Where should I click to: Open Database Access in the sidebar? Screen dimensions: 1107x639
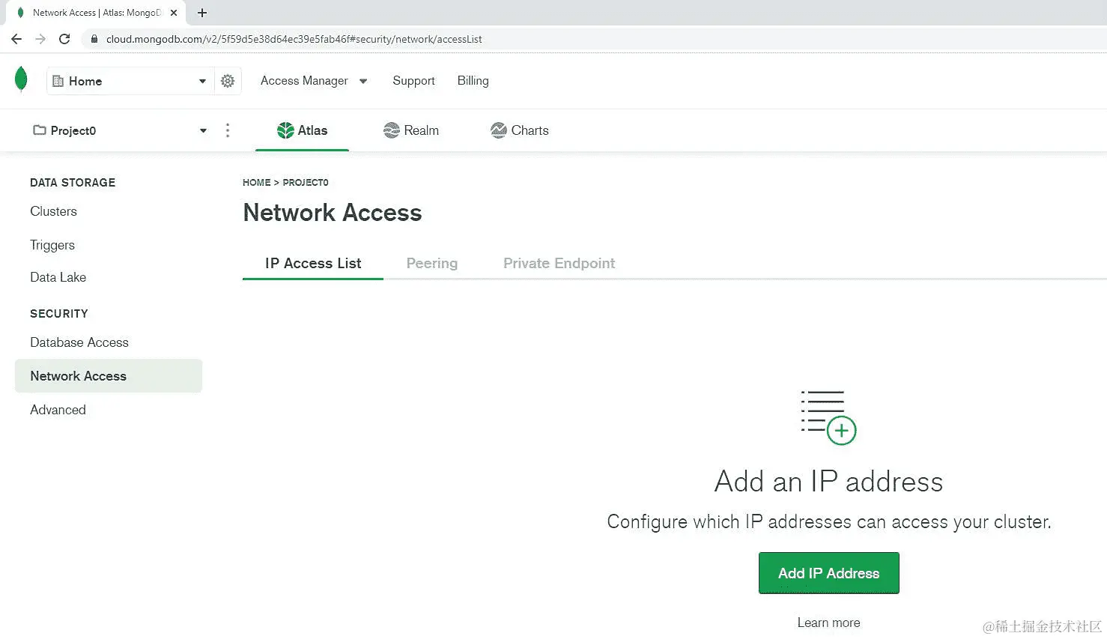point(79,342)
